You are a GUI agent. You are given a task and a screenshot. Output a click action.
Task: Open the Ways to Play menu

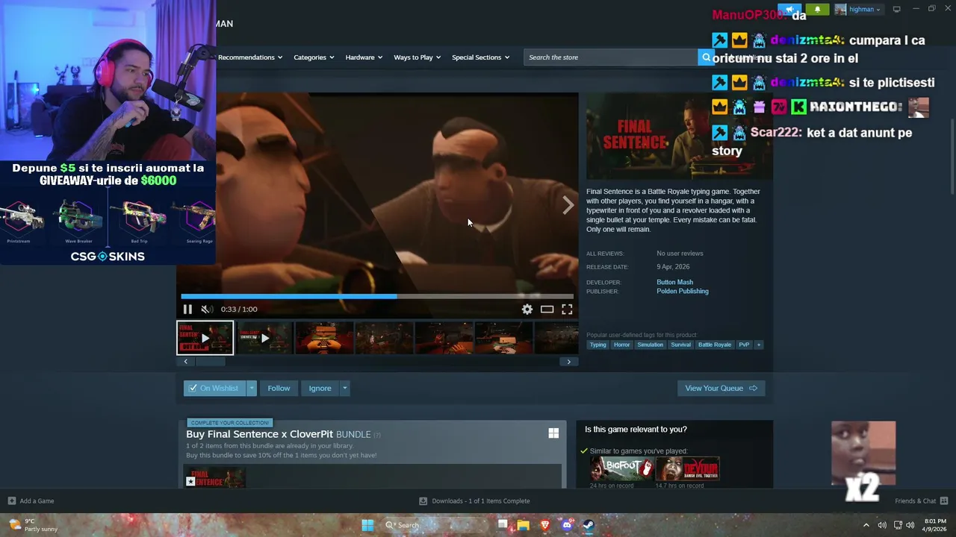pos(417,57)
